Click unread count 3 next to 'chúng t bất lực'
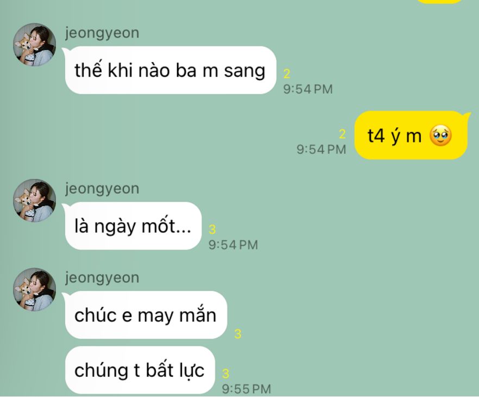Image resolution: width=479 pixels, height=397 pixels. (225, 374)
